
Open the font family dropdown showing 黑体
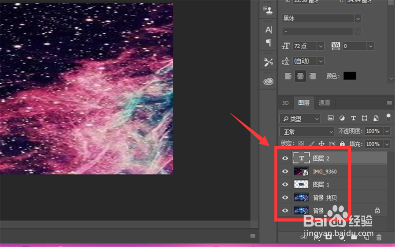(x=357, y=18)
